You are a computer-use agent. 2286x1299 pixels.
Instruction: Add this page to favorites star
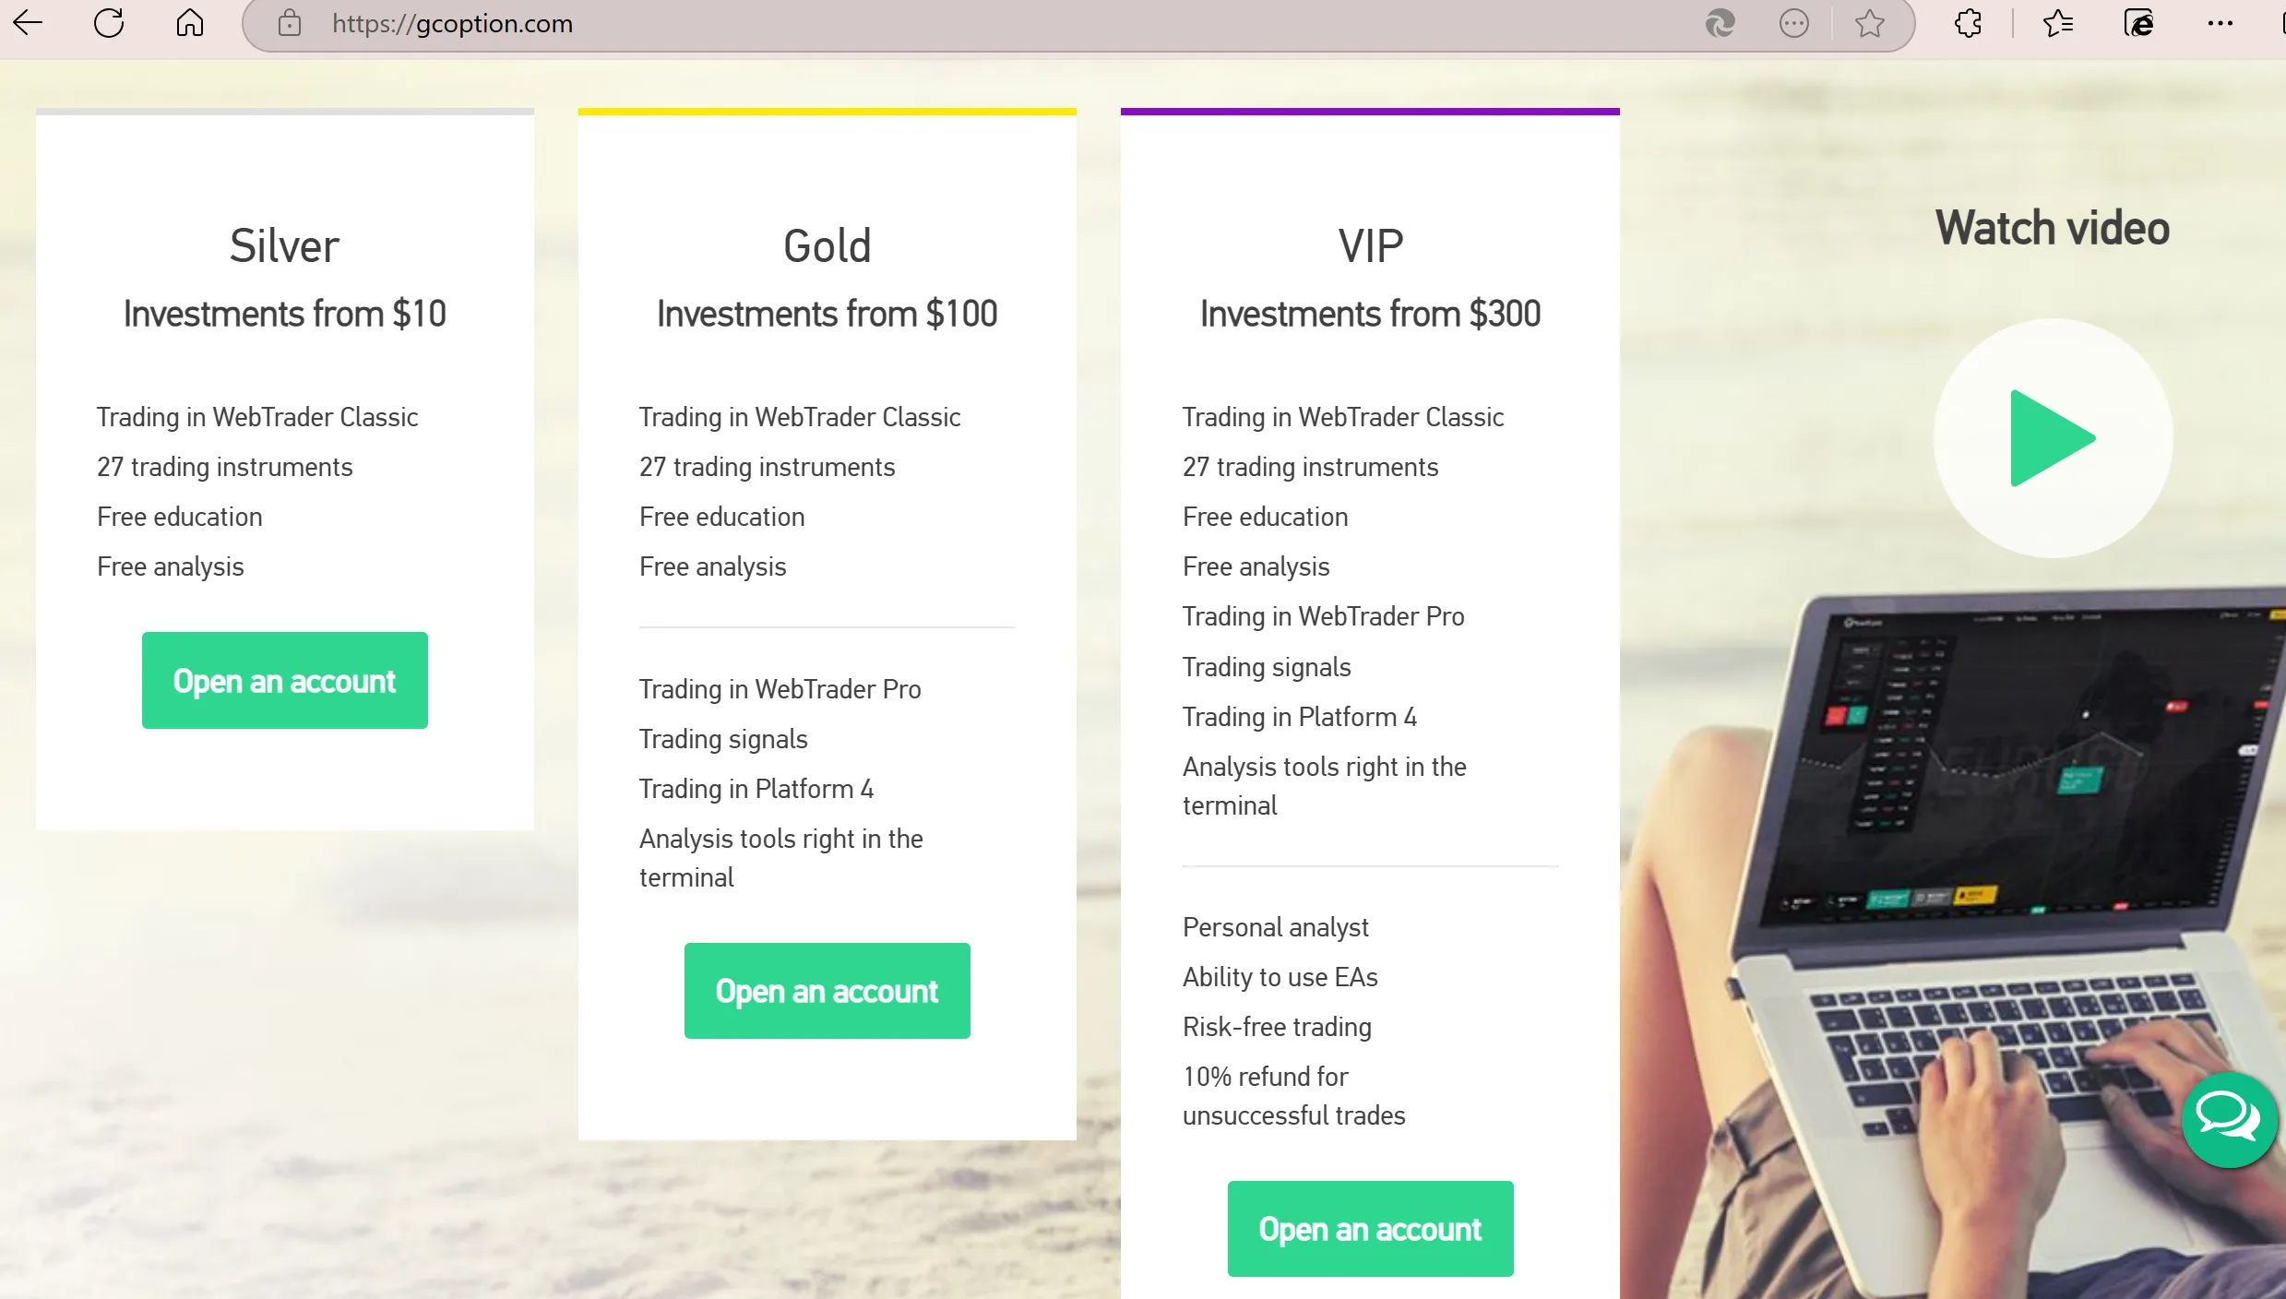click(1869, 23)
